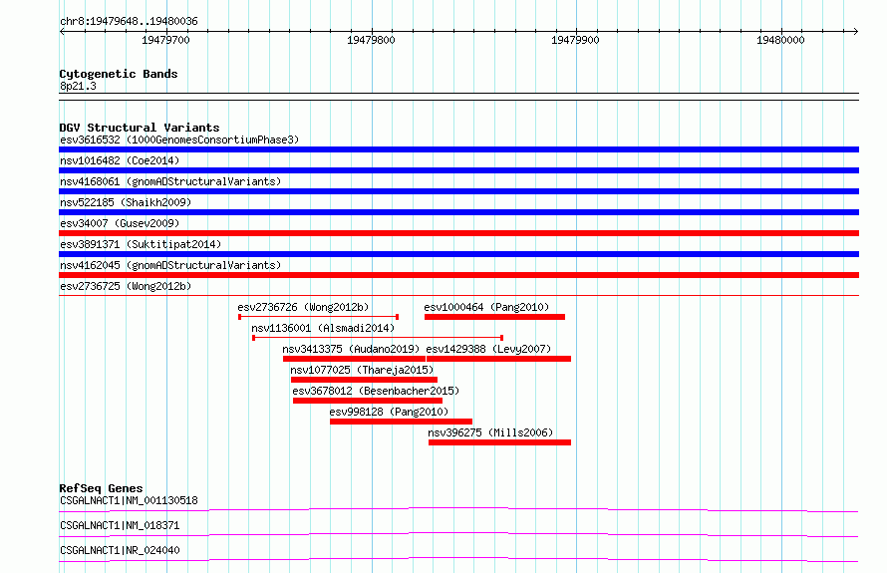Click the 19479700 ruler position
The height and width of the screenshot is (573, 887).
click(x=165, y=40)
